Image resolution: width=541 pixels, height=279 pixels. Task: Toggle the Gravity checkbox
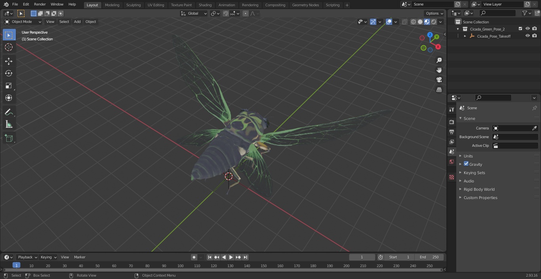466,164
